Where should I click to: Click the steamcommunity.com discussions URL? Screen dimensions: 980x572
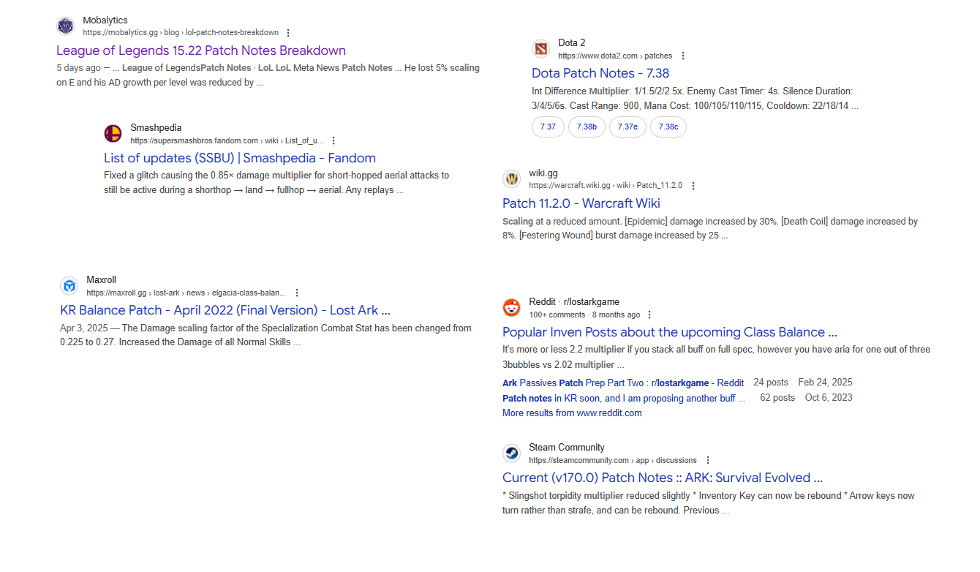(x=613, y=460)
